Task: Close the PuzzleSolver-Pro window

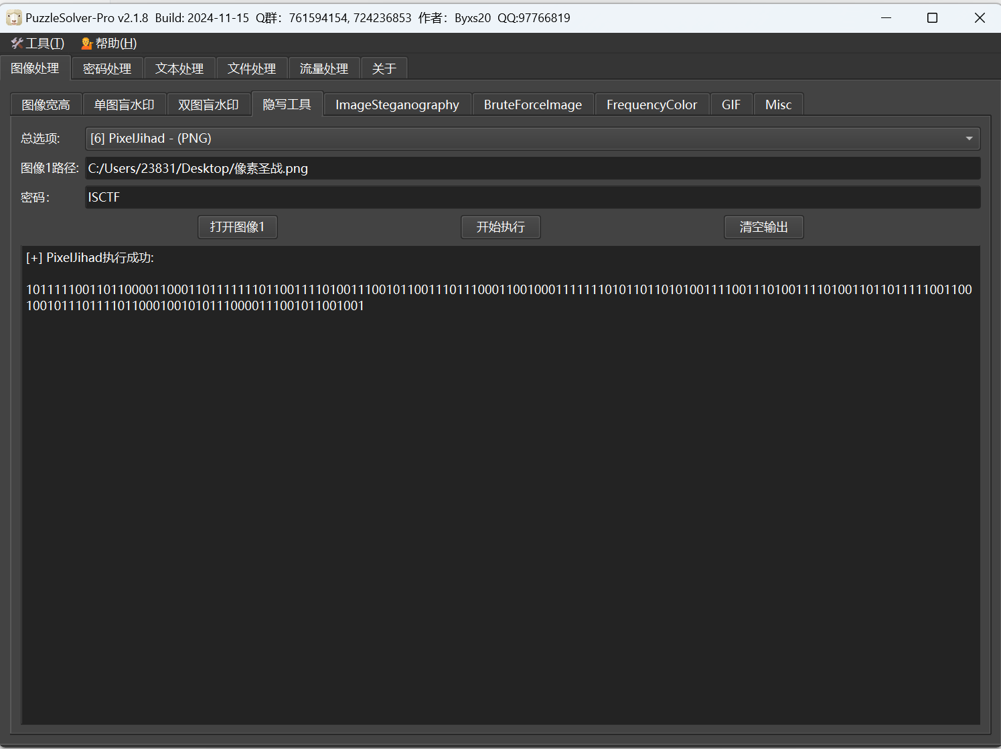Action: [980, 18]
